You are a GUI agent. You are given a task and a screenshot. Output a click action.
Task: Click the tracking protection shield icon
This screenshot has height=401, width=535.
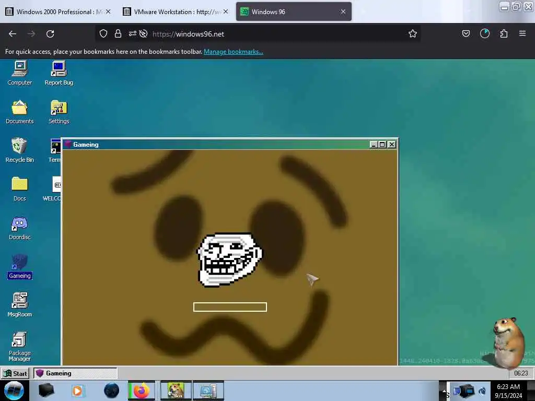click(103, 34)
